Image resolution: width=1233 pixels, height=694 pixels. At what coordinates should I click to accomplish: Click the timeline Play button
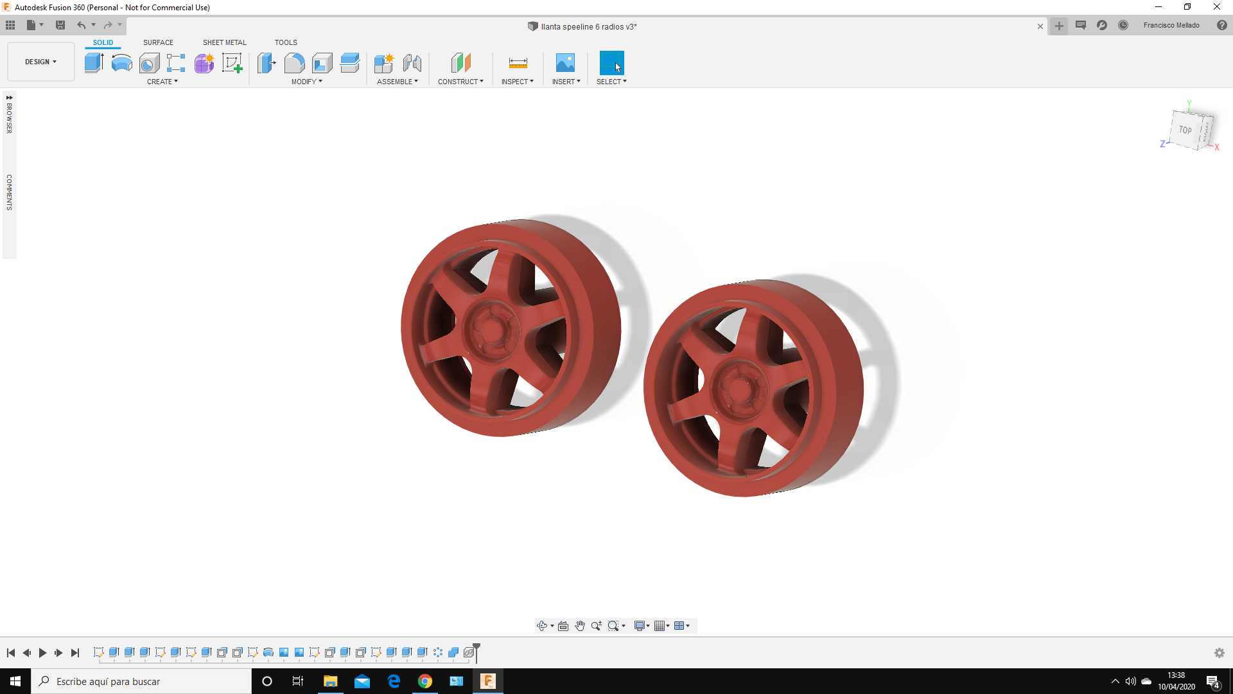[42, 653]
